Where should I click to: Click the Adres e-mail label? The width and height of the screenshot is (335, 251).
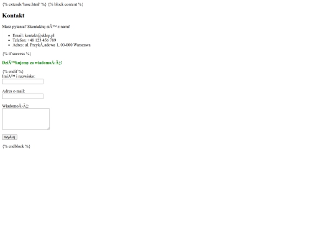click(x=14, y=91)
